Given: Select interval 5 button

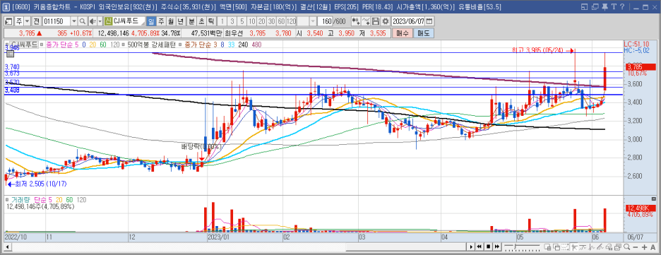Looking at the screenshot, I should click(242, 21).
